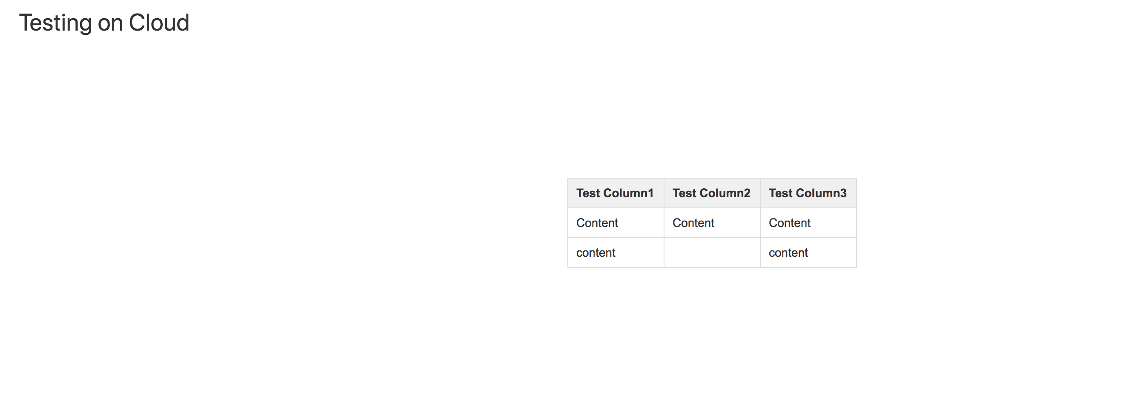Click the Test Column1 table header
1133x403 pixels.
tap(616, 193)
